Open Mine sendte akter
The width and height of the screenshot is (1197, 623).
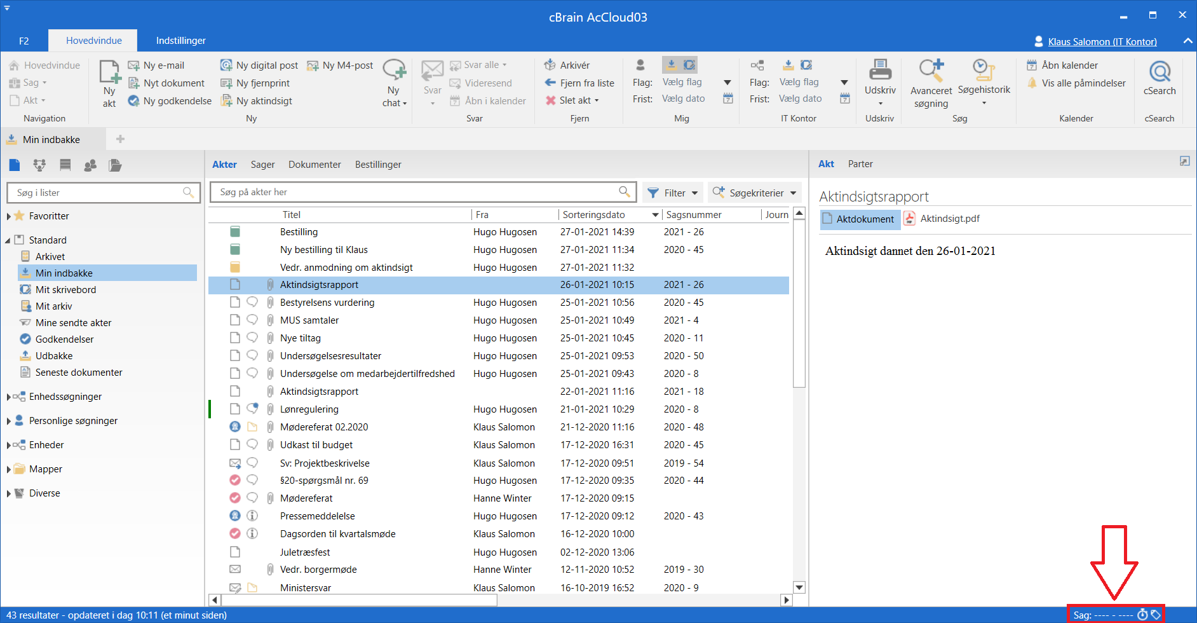tap(73, 323)
